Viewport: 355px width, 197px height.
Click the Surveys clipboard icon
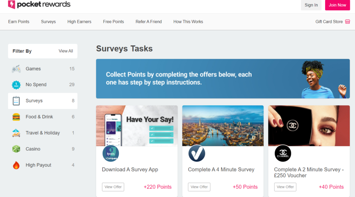(16, 101)
